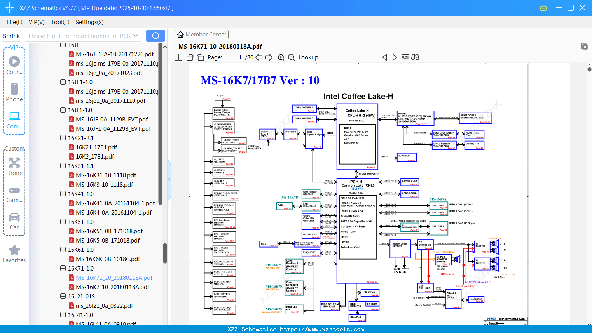
Task: Open MS-16JF-0A_1129B_EVT.pdf
Action: (112, 120)
